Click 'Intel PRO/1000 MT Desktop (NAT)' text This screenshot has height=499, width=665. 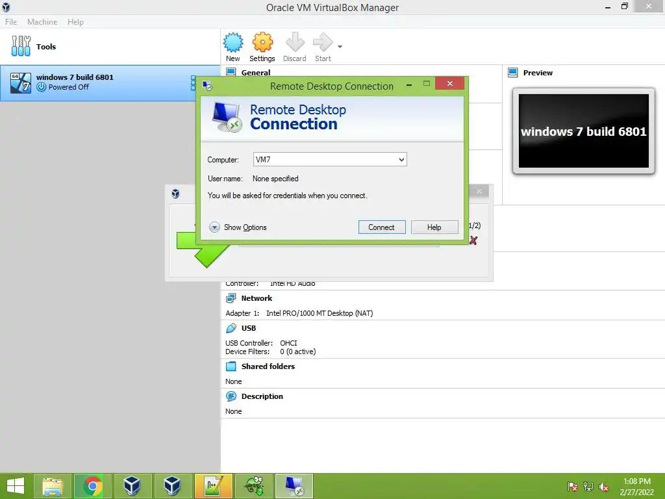320,313
